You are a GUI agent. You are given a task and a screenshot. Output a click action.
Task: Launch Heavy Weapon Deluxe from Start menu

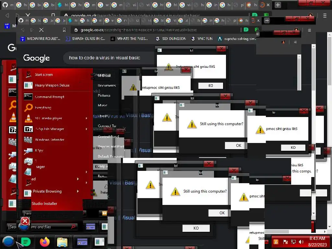[55, 85]
